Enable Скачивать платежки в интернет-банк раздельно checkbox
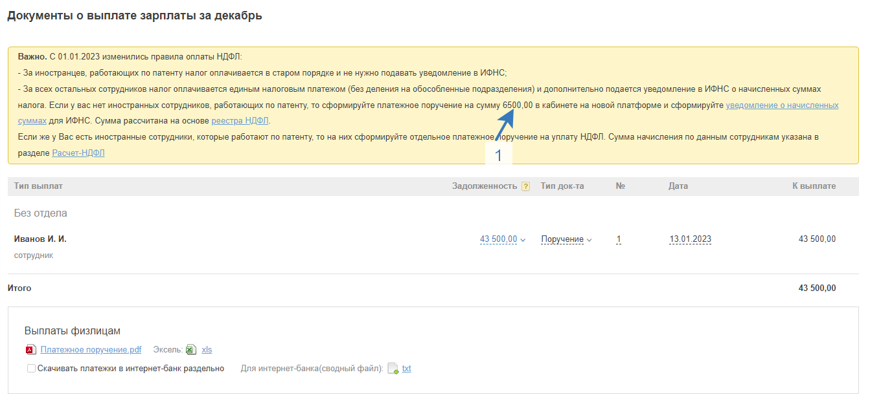 click(x=31, y=369)
